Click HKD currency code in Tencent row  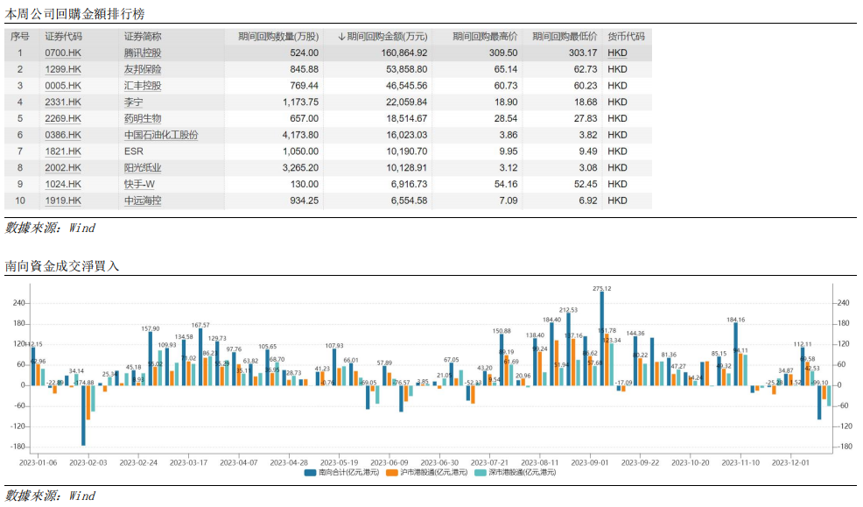(618, 53)
